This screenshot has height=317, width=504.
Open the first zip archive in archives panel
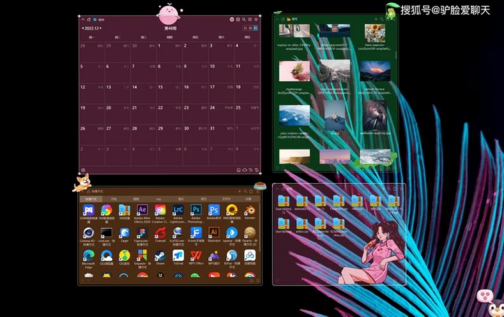click(x=284, y=201)
